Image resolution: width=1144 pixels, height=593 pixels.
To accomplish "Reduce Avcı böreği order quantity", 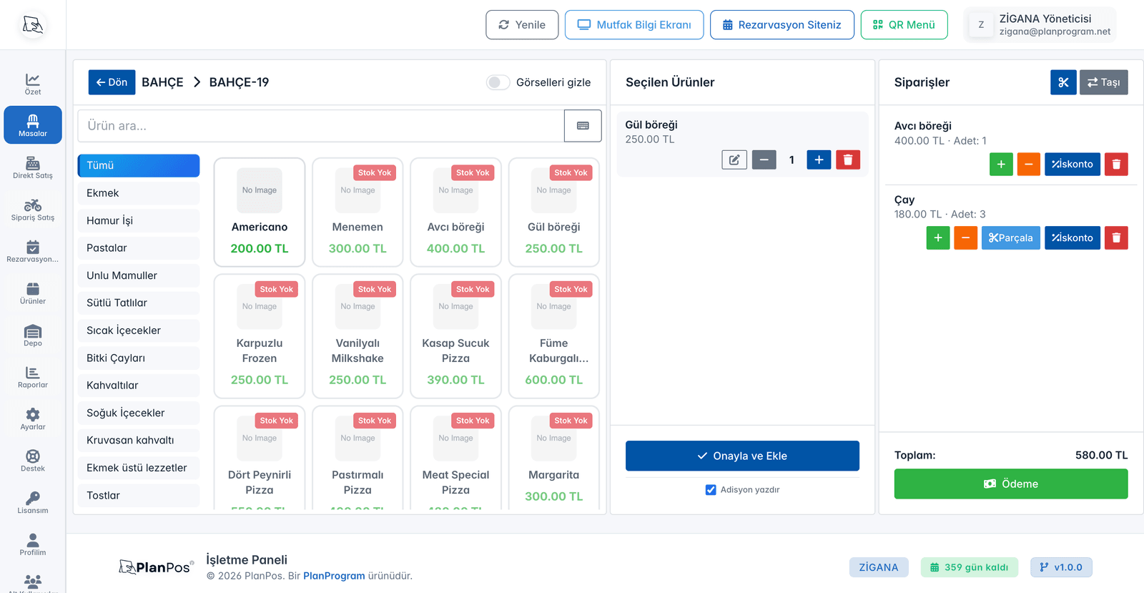I will [1028, 165].
